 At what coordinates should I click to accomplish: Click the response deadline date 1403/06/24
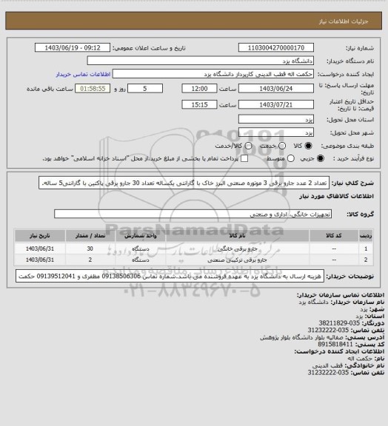(276, 89)
